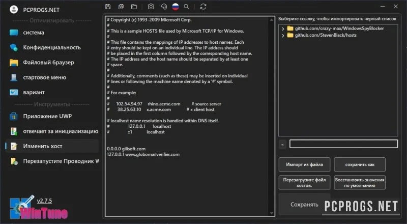Click the '# ::1 localhost' line
This screenshot has height=224, width=407.
point(136,132)
